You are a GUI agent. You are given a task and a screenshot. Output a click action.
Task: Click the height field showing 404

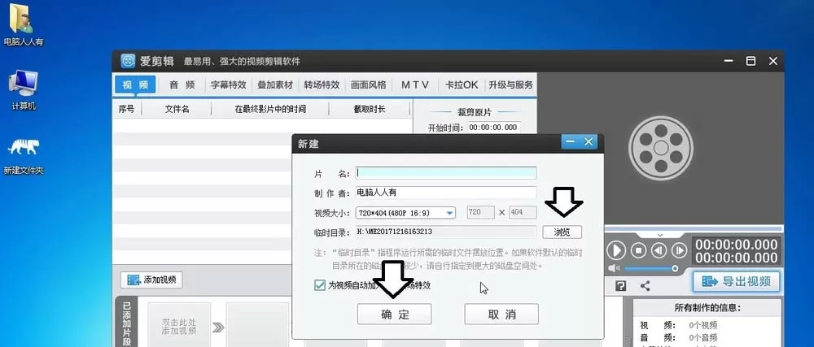[x=523, y=212]
